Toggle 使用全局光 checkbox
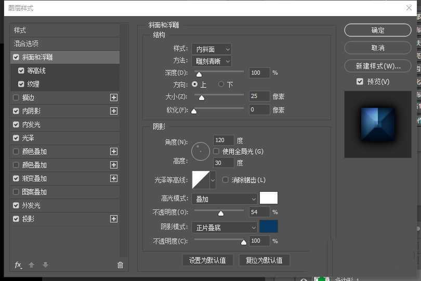 click(216, 151)
